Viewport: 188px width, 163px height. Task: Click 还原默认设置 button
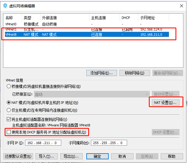point(18,156)
